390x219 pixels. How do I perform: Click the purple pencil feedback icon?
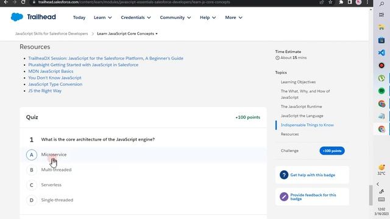tap(284, 196)
